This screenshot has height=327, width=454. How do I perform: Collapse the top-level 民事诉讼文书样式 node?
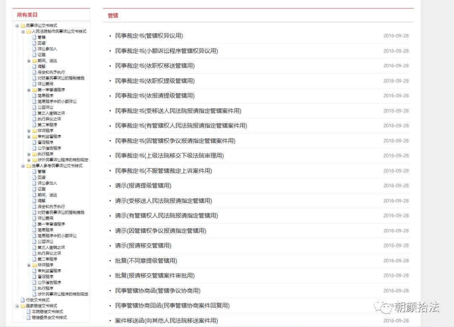[x=17, y=26]
